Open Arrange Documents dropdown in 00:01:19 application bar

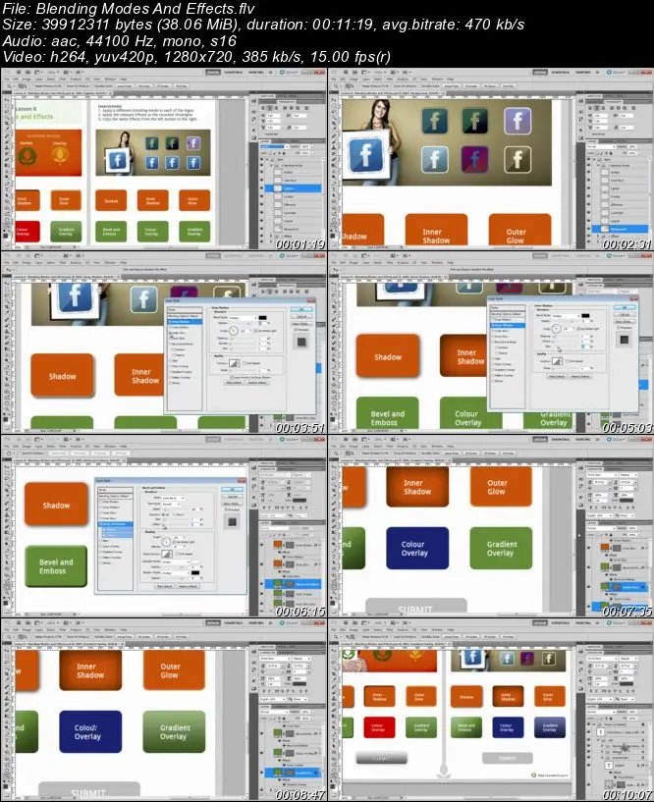[67, 72]
